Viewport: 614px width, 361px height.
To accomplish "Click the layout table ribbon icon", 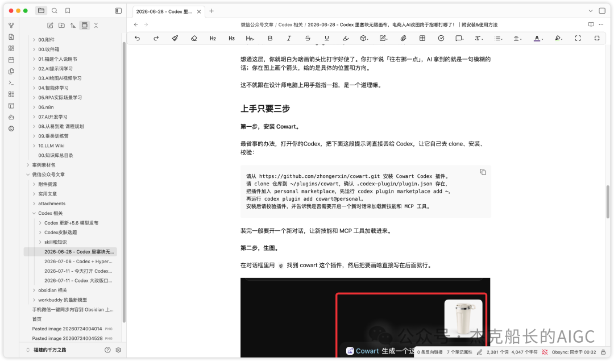I will tap(11, 106).
